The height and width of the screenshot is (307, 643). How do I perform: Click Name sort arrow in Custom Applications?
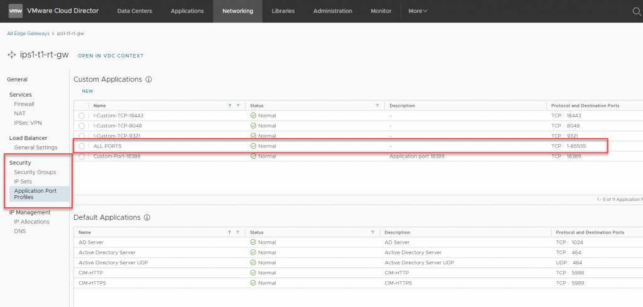230,105
